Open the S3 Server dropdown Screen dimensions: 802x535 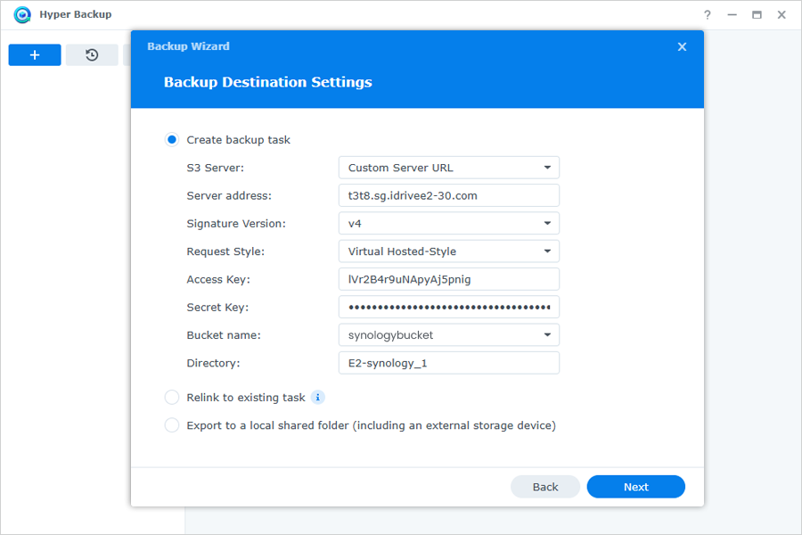(x=448, y=168)
